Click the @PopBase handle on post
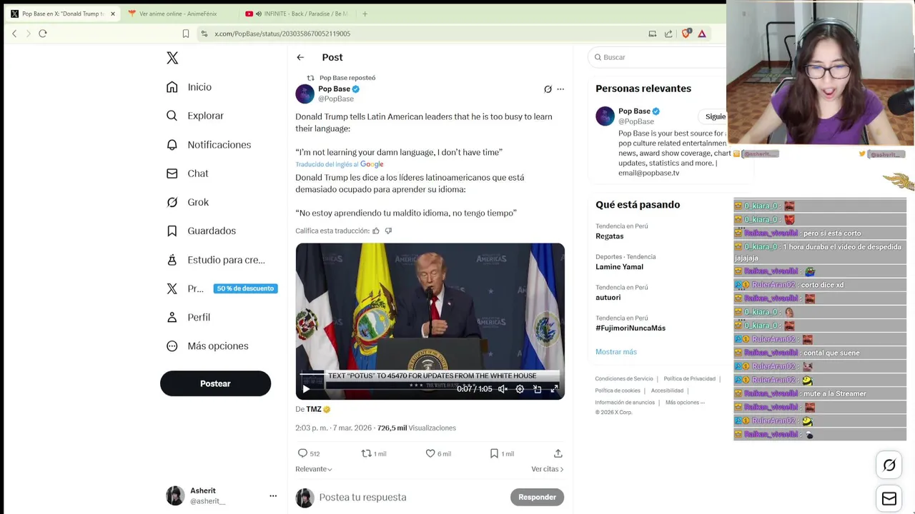 coord(335,99)
